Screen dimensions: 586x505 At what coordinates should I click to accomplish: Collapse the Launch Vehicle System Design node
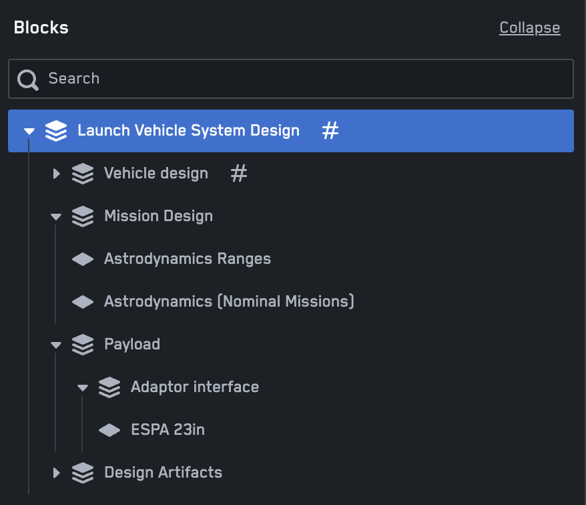click(x=29, y=131)
